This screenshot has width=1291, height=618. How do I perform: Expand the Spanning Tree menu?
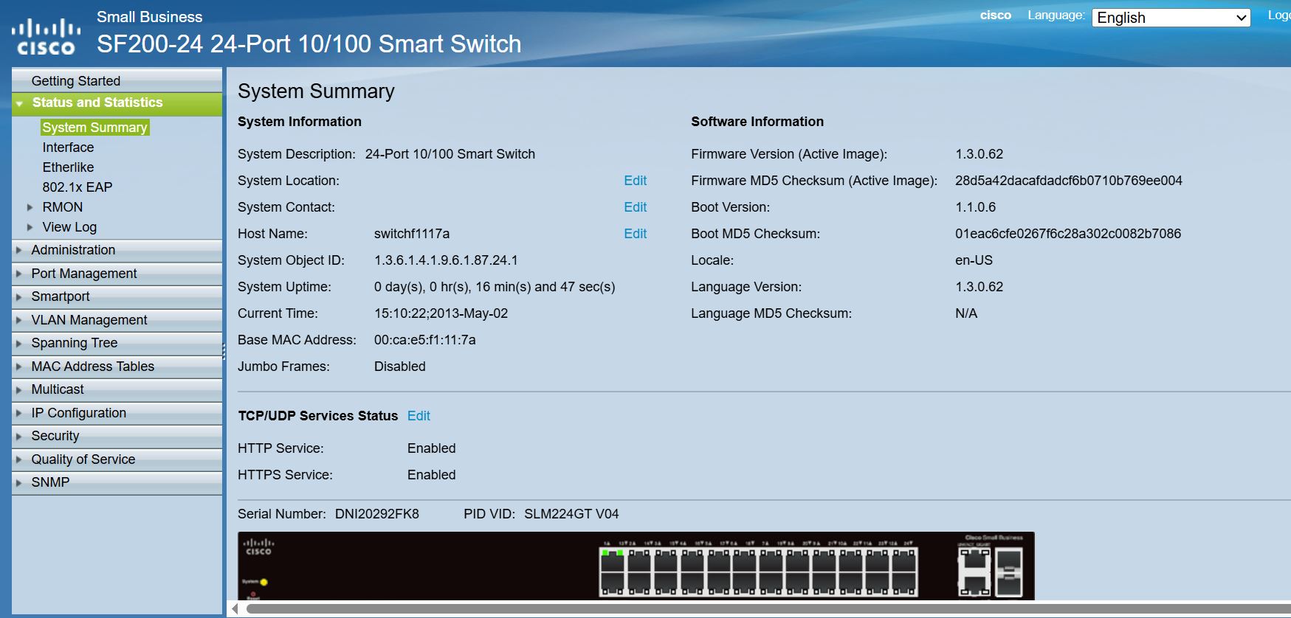[x=117, y=343]
